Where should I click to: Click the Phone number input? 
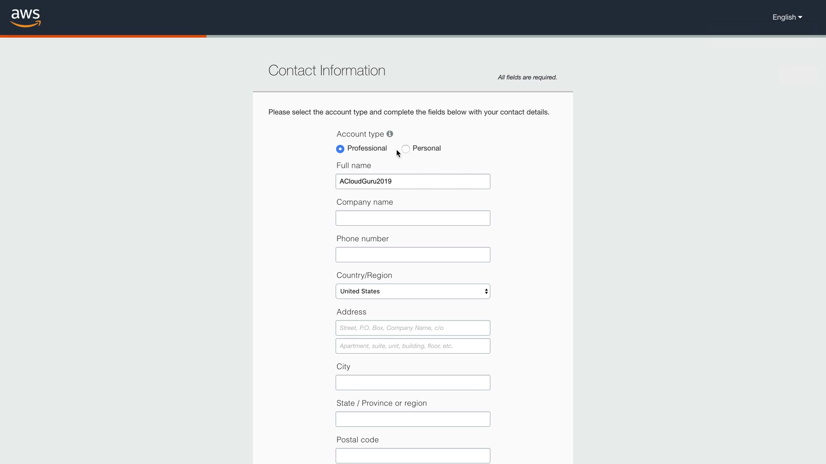(413, 255)
